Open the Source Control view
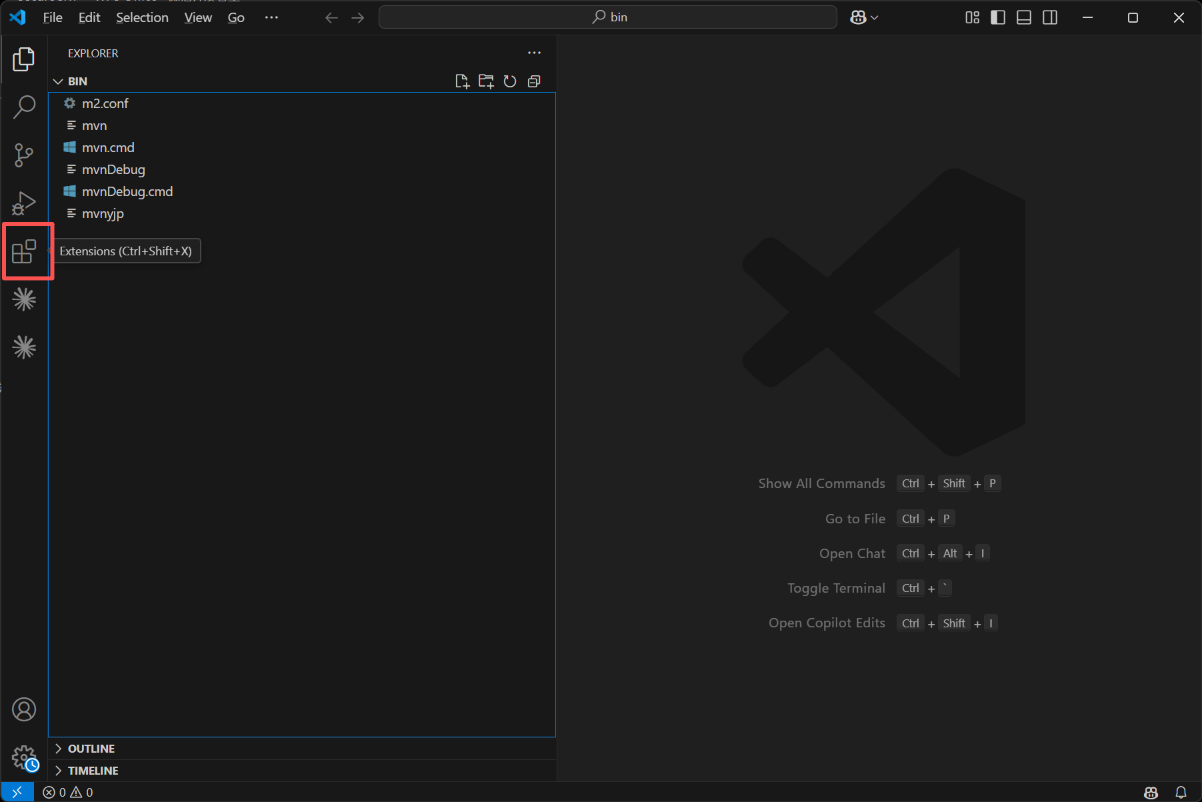1202x802 pixels. pyautogui.click(x=24, y=155)
